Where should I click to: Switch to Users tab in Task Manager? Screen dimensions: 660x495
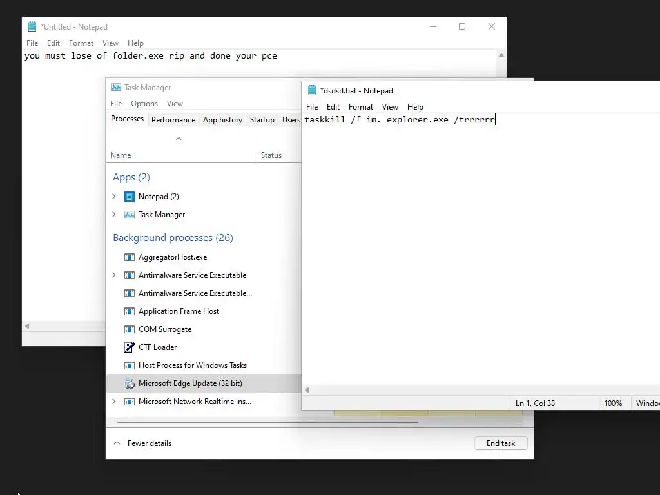click(291, 120)
